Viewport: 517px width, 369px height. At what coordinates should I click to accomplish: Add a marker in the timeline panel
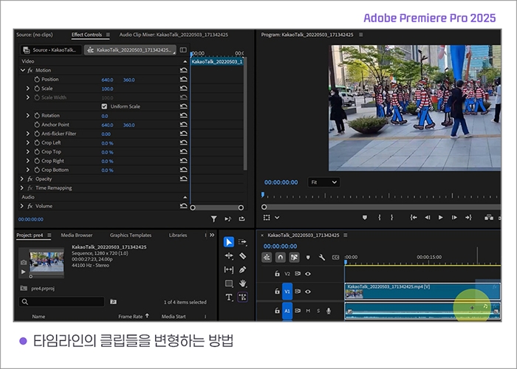click(x=308, y=258)
